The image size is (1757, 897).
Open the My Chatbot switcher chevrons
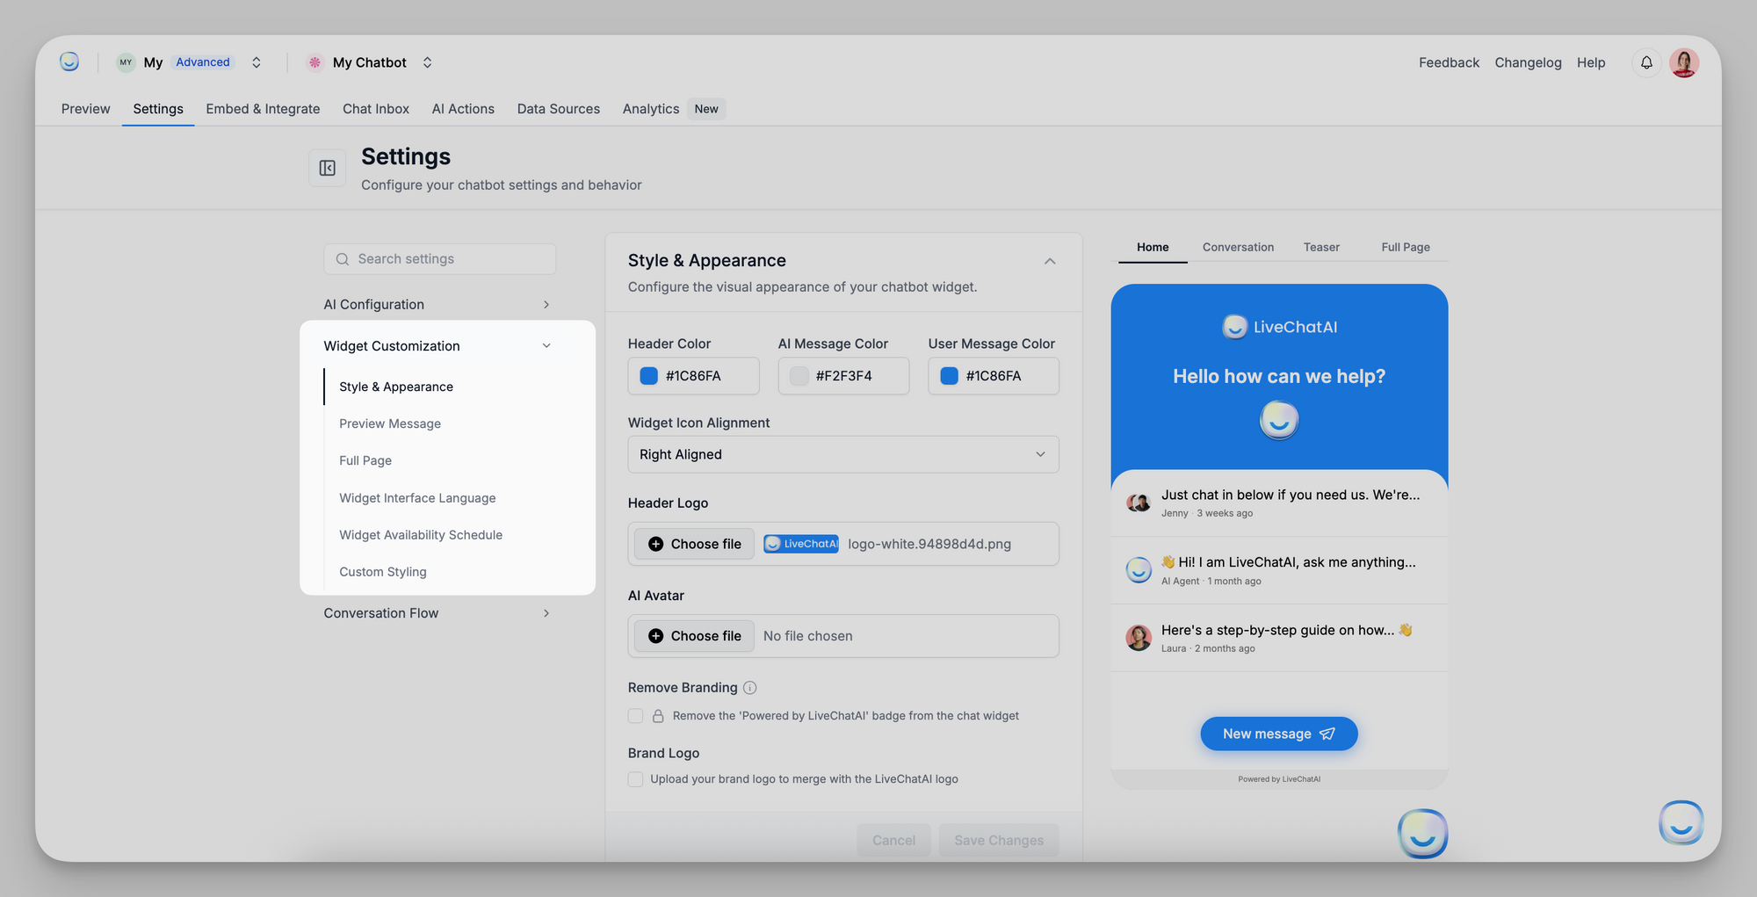(427, 62)
